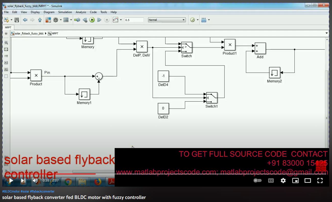
Task: Open the Normal simulation mode dropdown
Action: [x=167, y=20]
